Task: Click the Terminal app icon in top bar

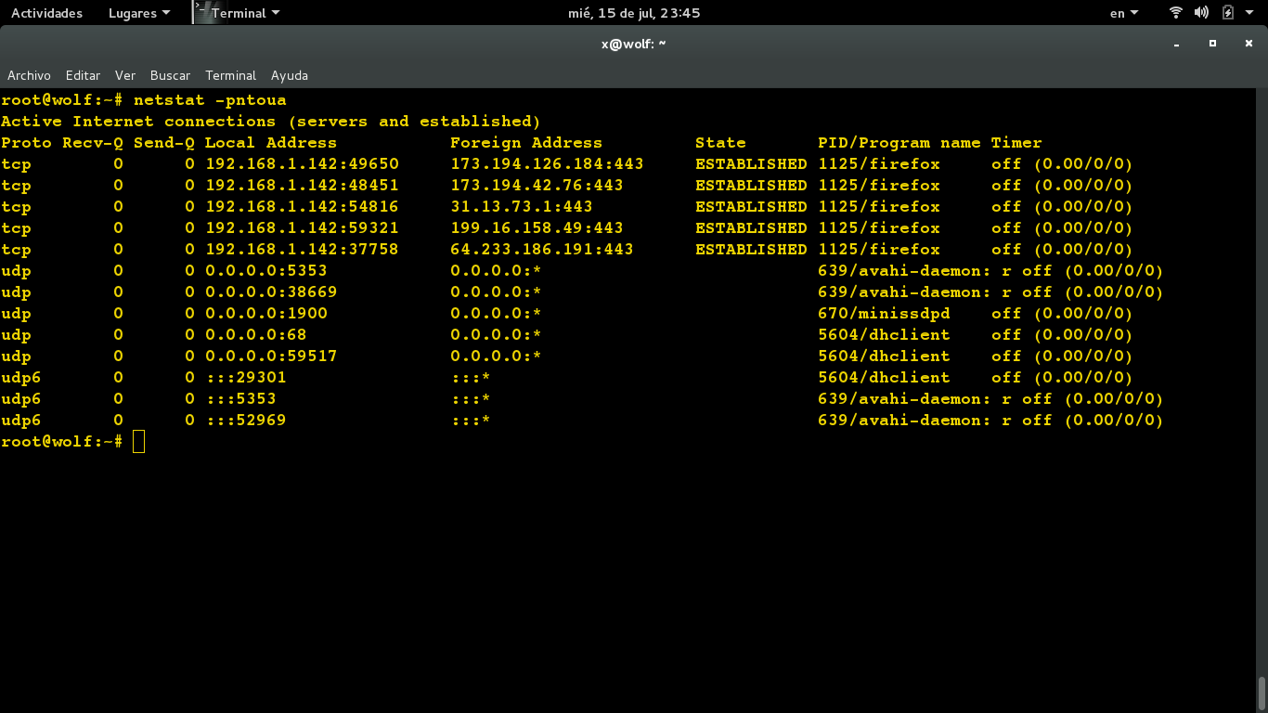Action: click(201, 12)
